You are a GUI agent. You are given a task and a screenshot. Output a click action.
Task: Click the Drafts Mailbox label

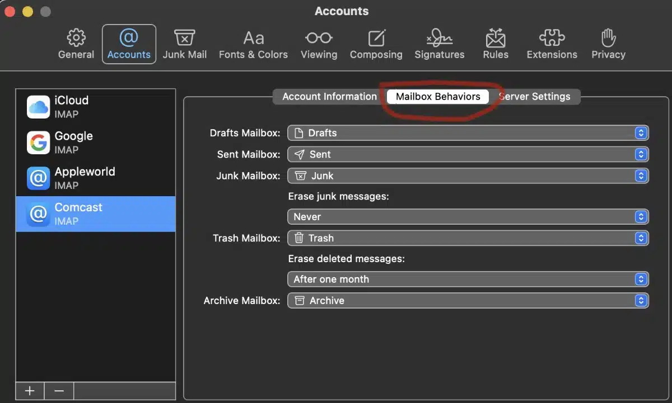point(245,133)
